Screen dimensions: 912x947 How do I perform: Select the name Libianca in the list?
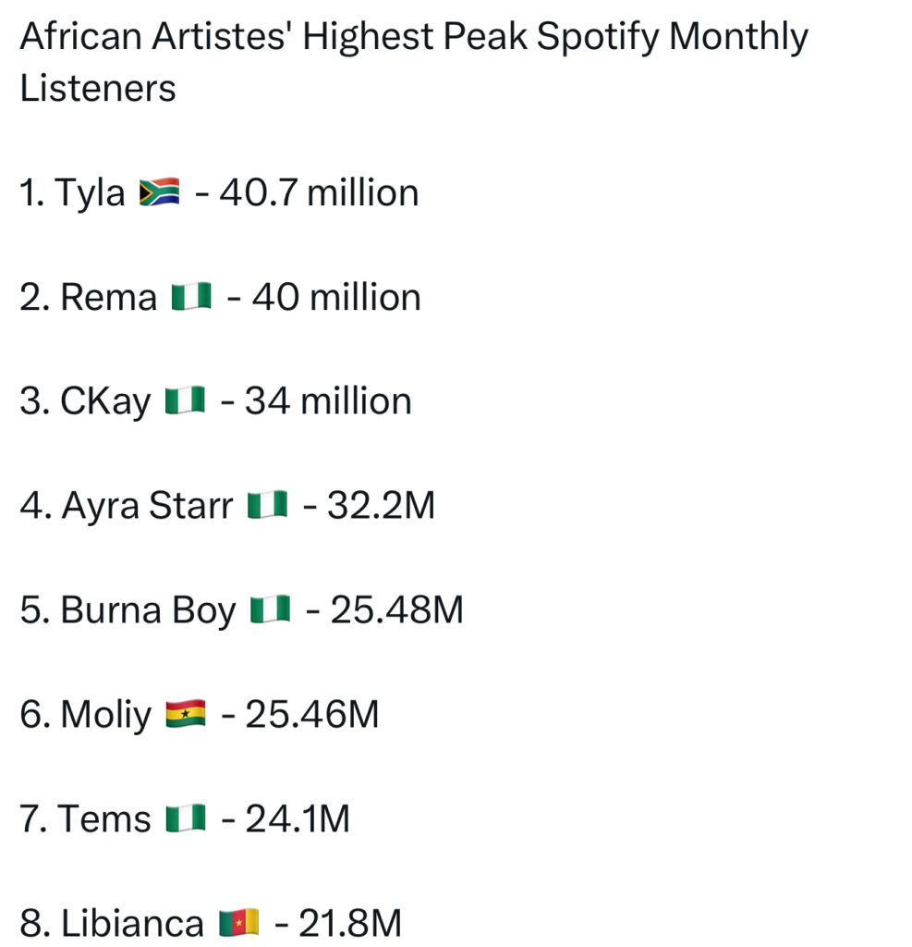point(132,923)
